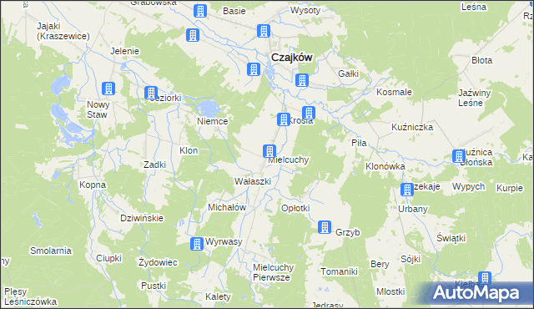Click the Wyrwasy village label
Image resolution: width=534 pixels, height=309 pixels.
pyautogui.click(x=224, y=242)
